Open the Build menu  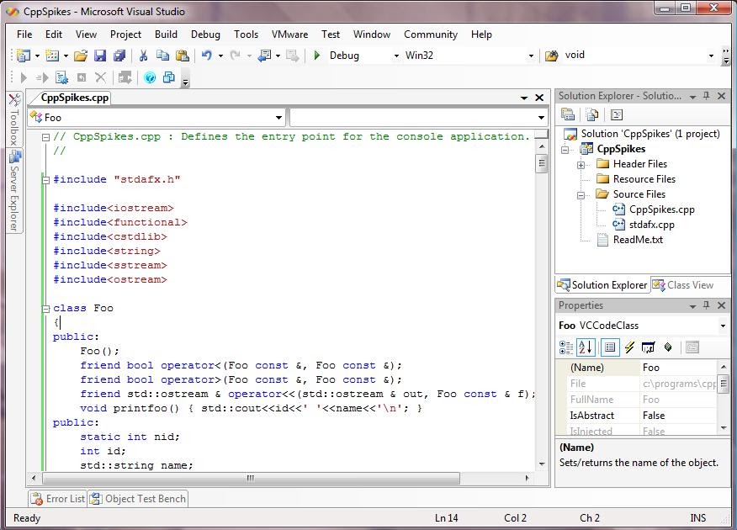coord(166,34)
